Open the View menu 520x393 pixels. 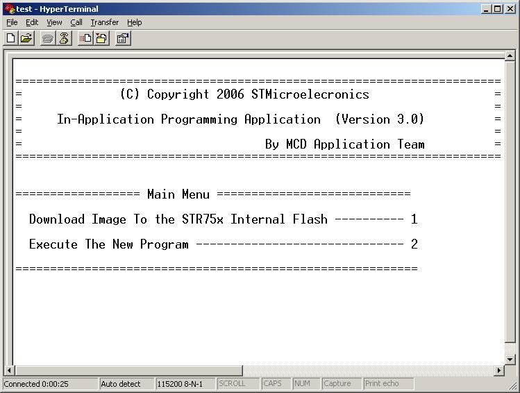(54, 22)
